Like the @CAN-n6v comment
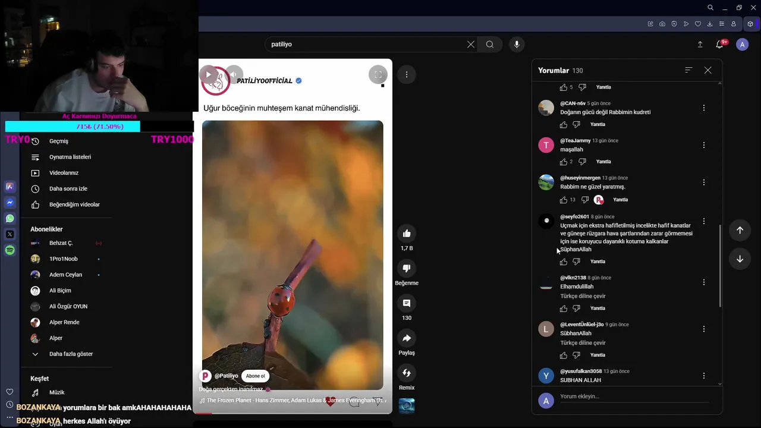Image resolution: width=761 pixels, height=428 pixels. pyautogui.click(x=564, y=125)
